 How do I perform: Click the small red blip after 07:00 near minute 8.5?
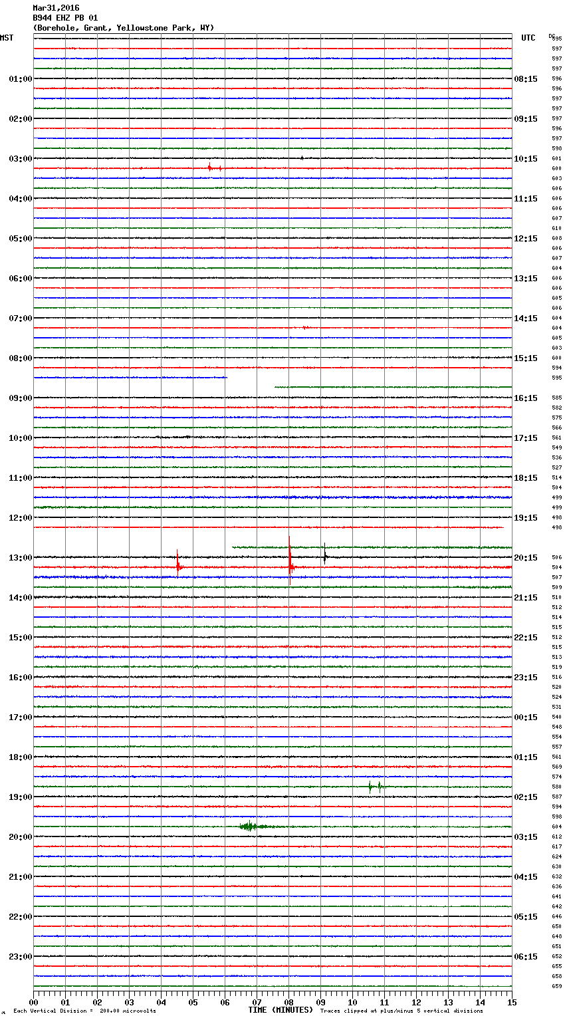point(306,328)
